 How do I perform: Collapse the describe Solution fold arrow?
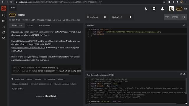(90, 101)
